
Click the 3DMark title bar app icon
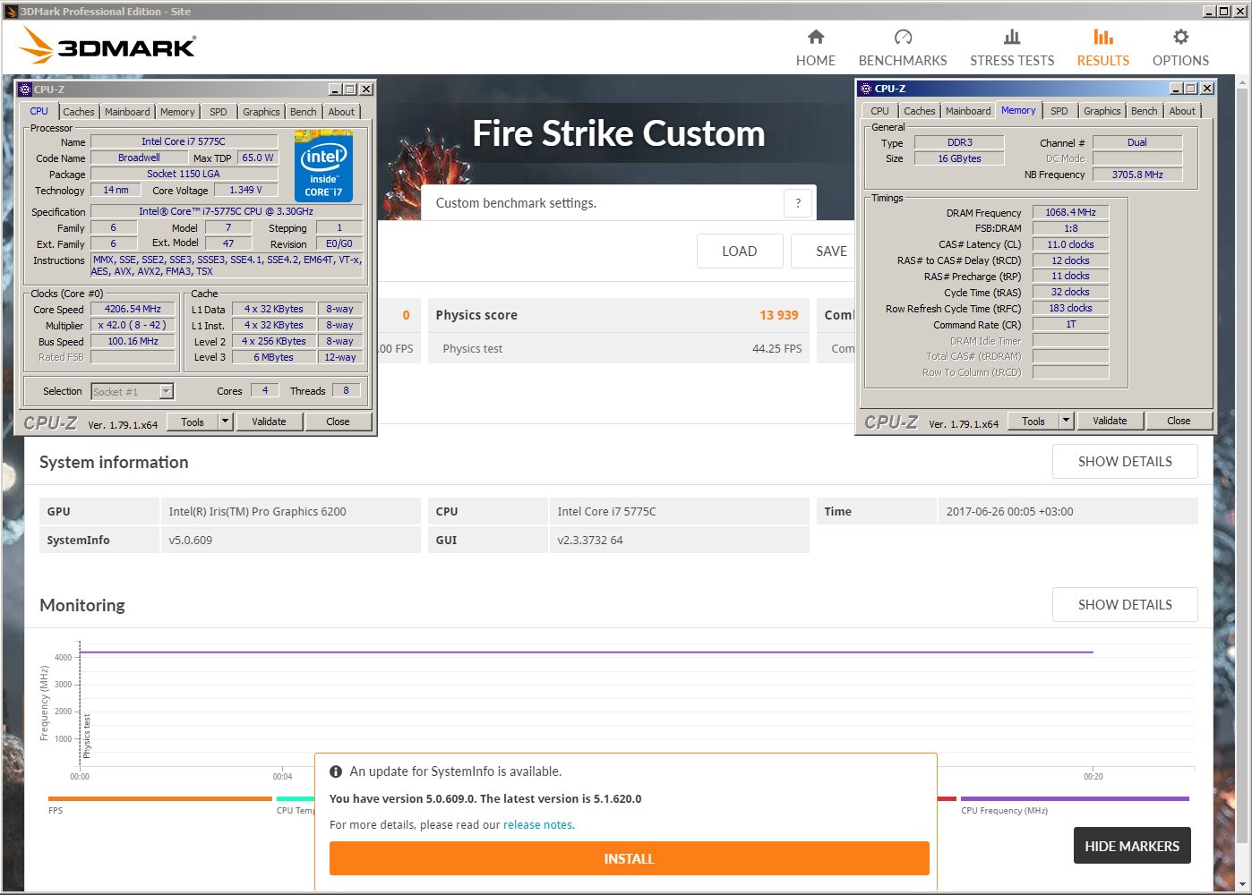12,12
